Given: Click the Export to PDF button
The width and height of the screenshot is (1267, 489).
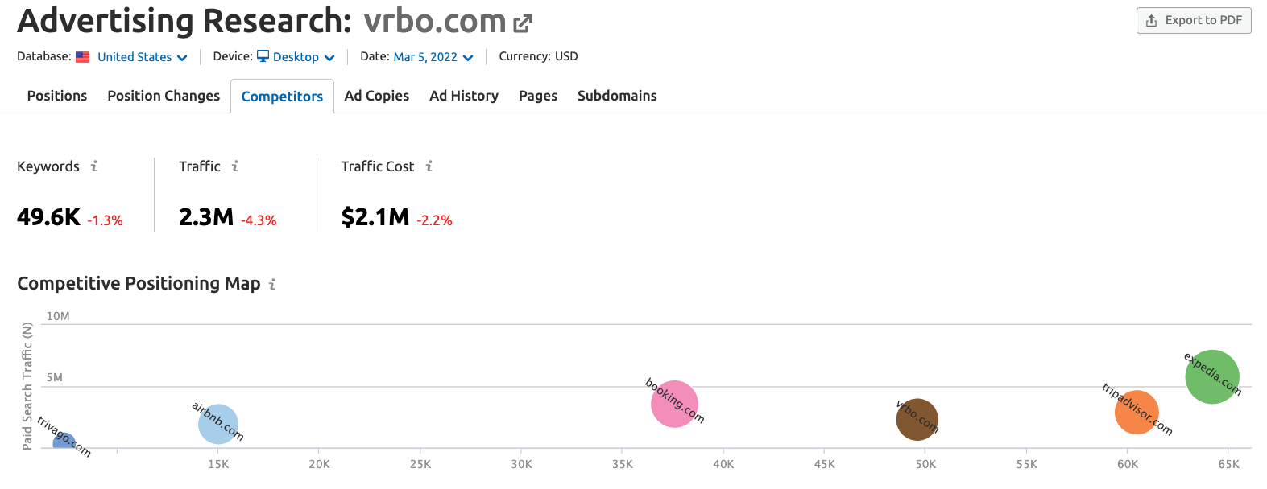Looking at the screenshot, I should point(1194,21).
